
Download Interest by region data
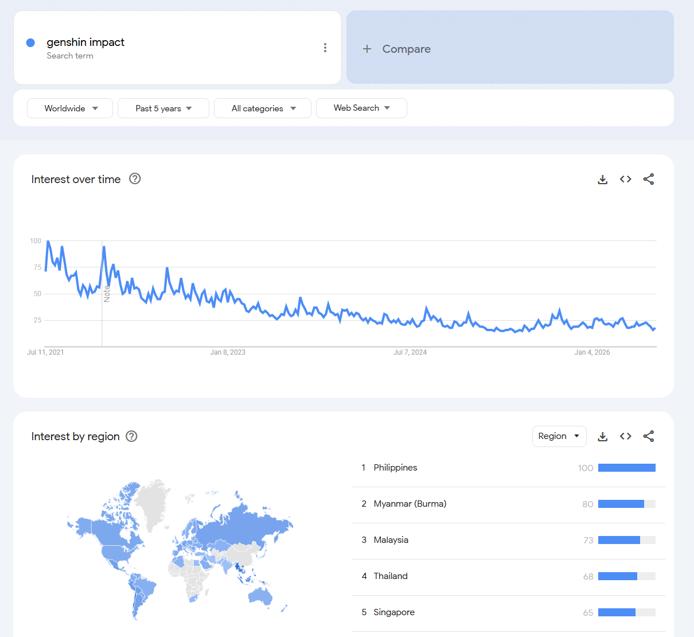tap(603, 437)
